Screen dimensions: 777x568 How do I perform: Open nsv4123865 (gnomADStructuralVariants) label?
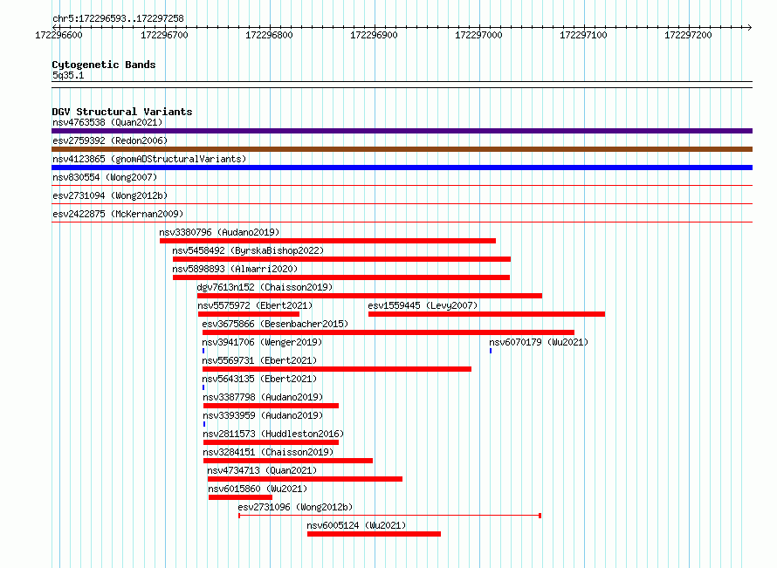149,159
